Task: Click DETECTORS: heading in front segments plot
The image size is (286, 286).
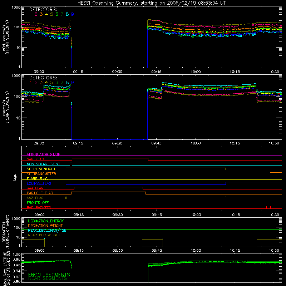Action: 43,10
